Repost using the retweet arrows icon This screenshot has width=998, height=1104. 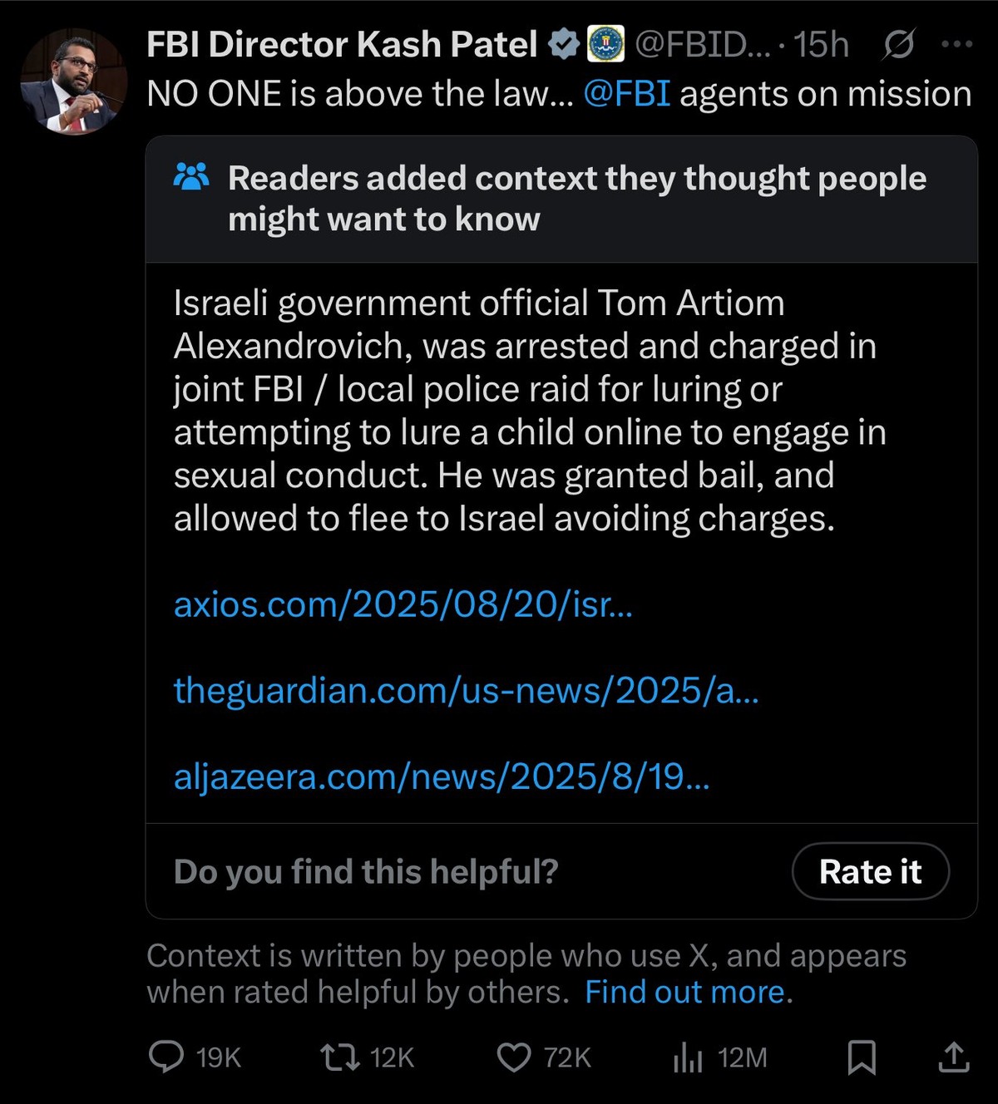tap(339, 1057)
